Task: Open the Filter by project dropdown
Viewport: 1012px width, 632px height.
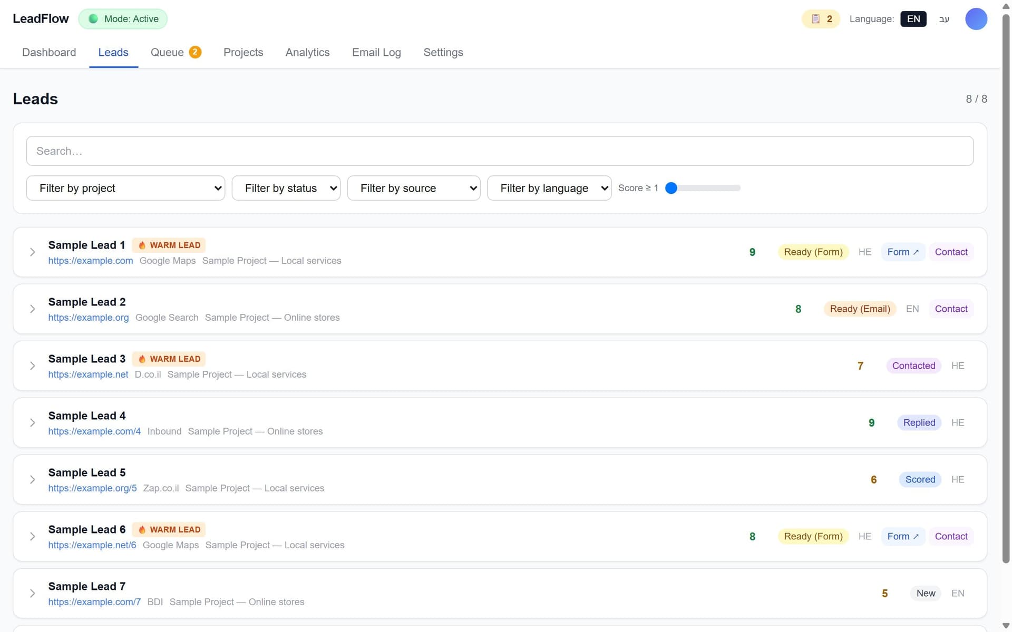Action: click(x=125, y=188)
